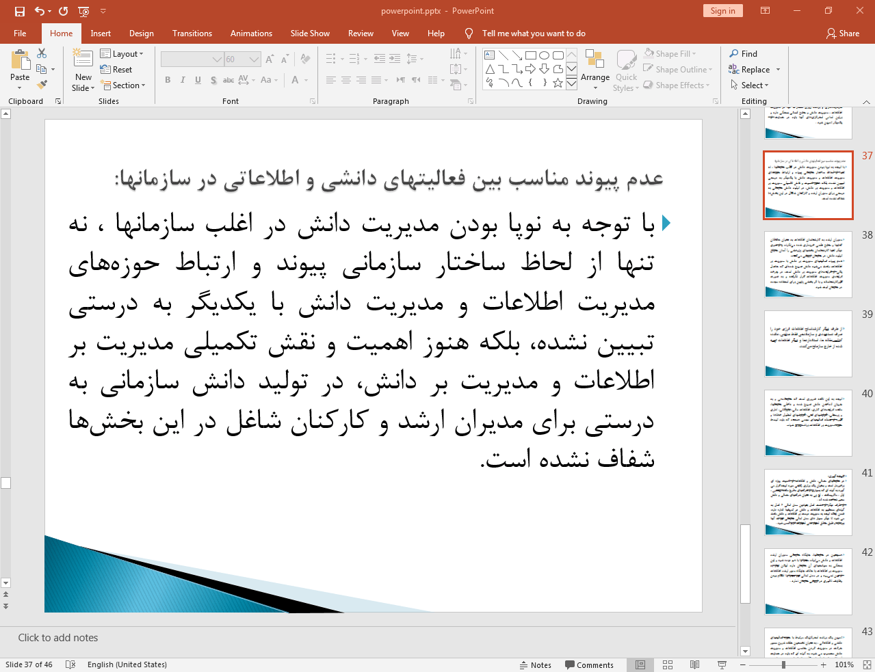Justify paragraph text
Image resolution: width=875 pixels, height=672 pixels.
(x=376, y=80)
